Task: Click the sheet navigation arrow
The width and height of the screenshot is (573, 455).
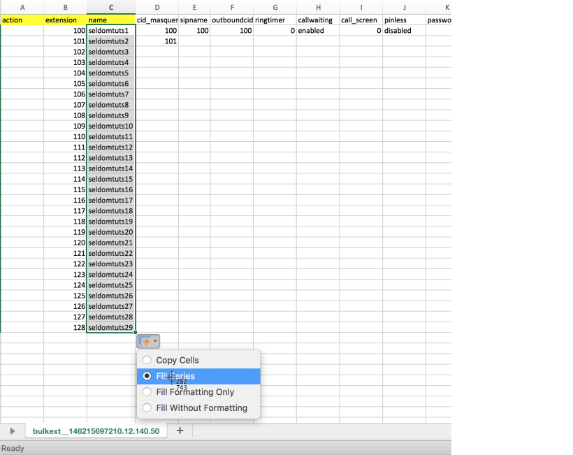Action: pyautogui.click(x=12, y=431)
